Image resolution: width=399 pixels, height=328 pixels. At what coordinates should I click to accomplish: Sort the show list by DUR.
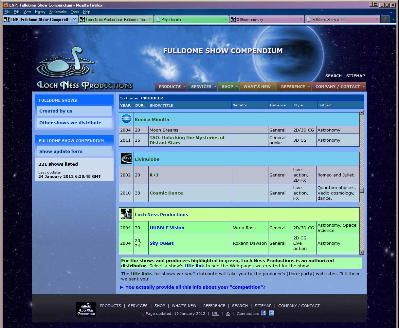(x=140, y=105)
